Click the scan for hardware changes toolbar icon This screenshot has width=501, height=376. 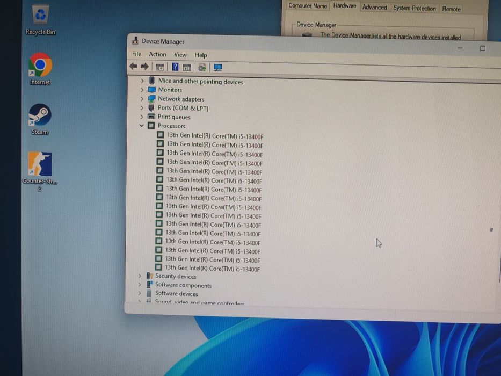pyautogui.click(x=202, y=68)
